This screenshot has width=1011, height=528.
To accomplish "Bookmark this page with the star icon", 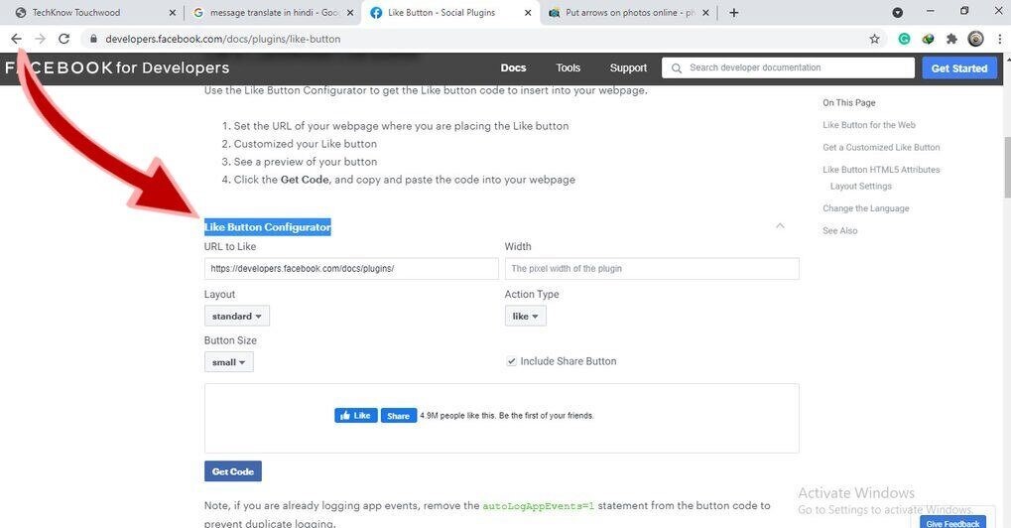I will click(x=874, y=39).
